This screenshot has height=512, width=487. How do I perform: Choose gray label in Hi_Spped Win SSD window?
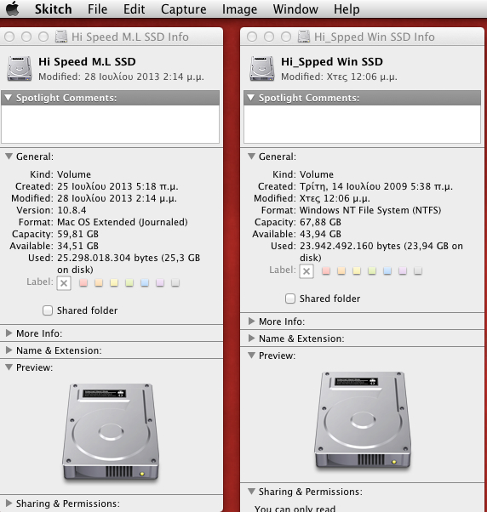click(418, 271)
